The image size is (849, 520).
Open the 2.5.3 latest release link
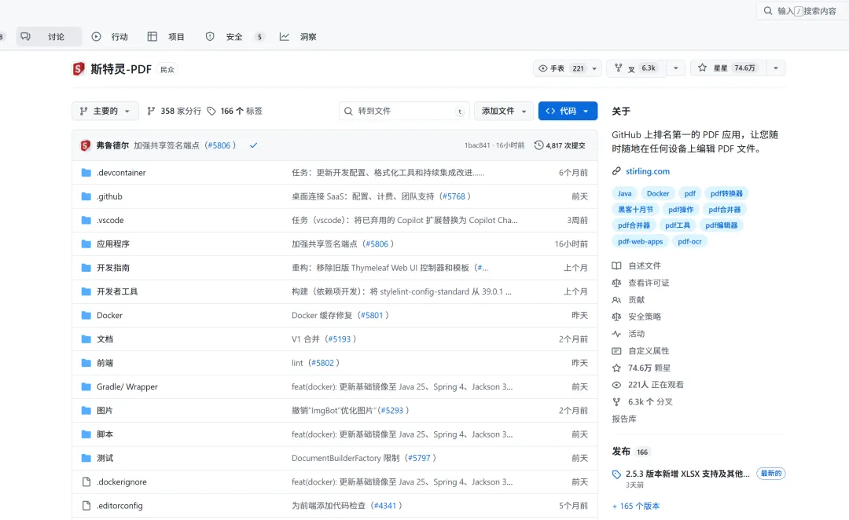tap(688, 474)
